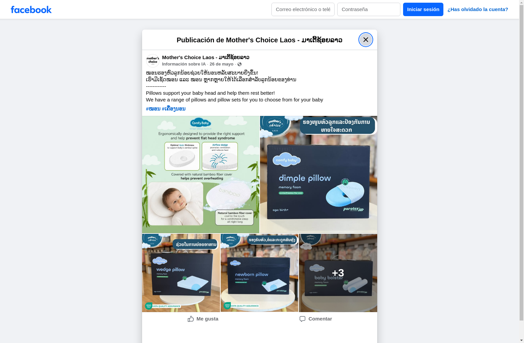Click the Comentar speech bubble icon
The width and height of the screenshot is (524, 343).
pyautogui.click(x=303, y=319)
